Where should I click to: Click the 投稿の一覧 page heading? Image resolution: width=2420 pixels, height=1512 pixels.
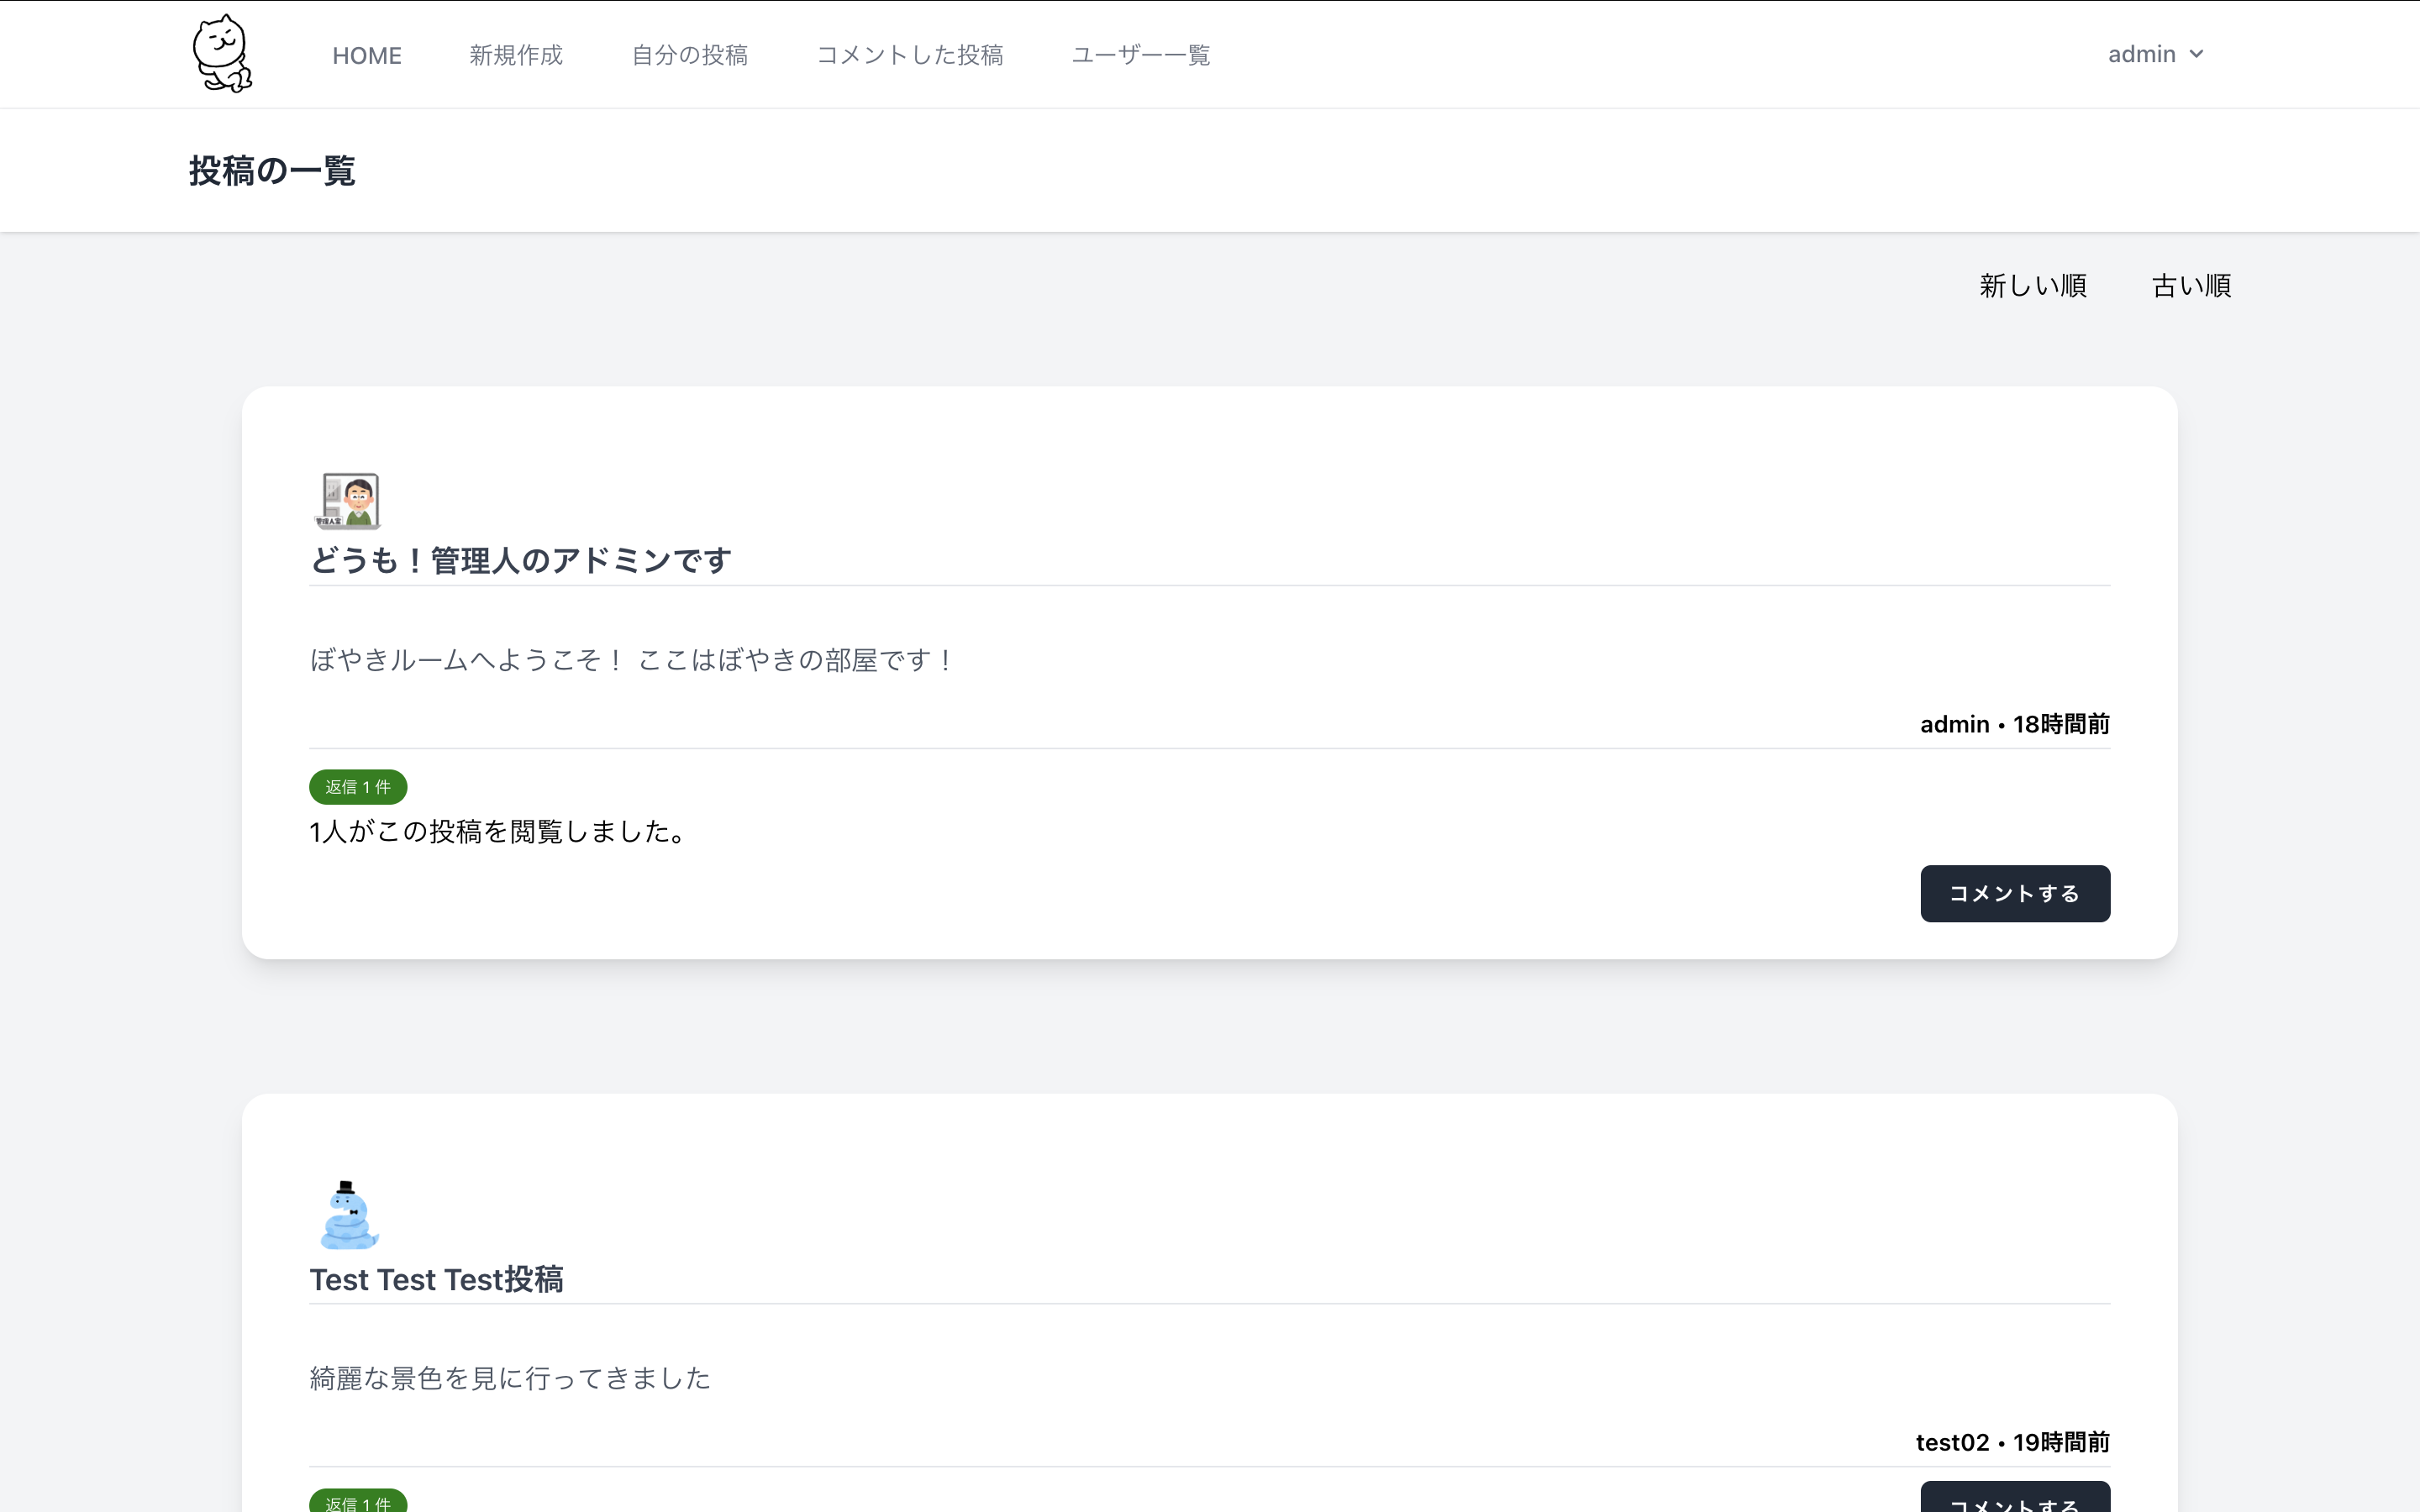pyautogui.click(x=272, y=171)
